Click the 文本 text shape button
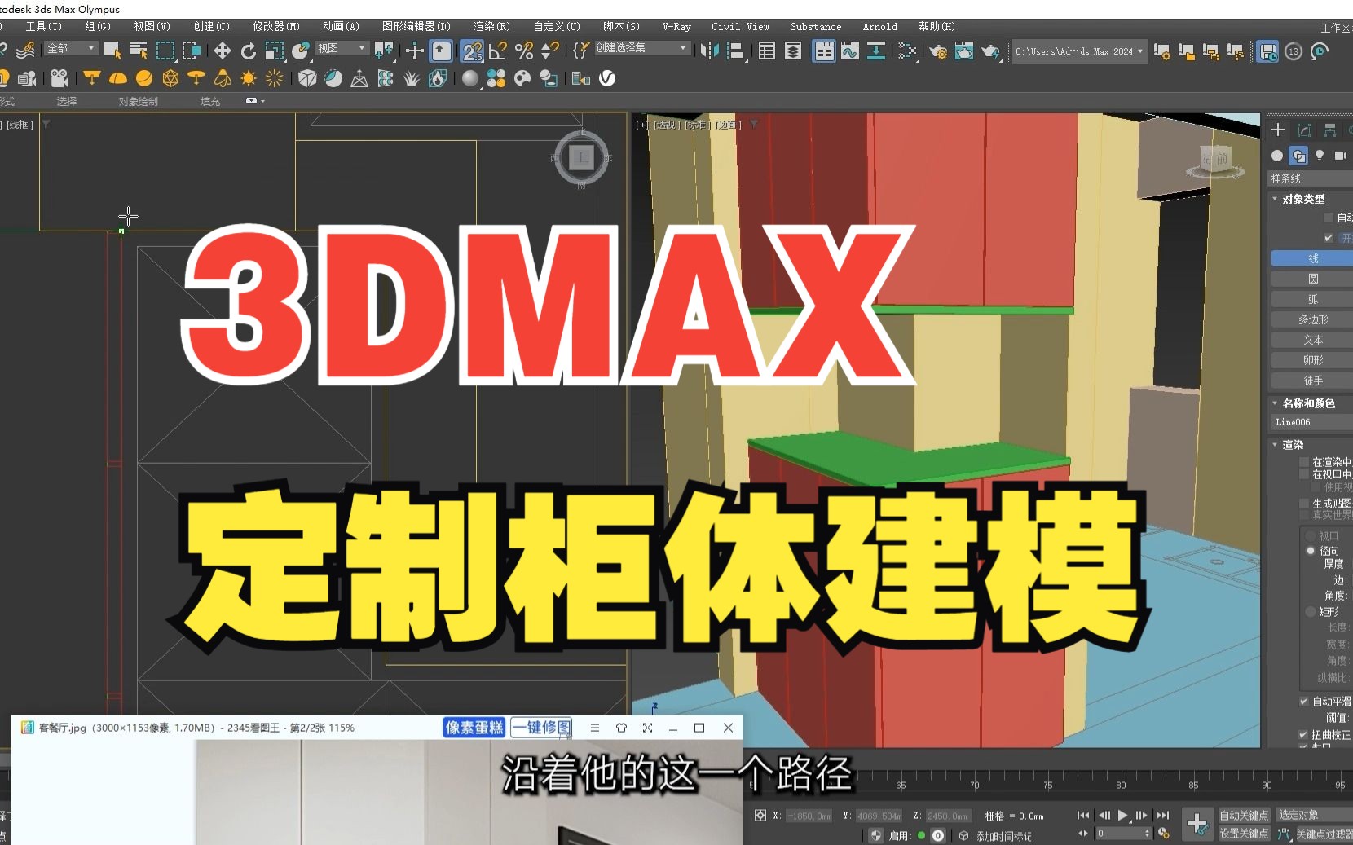The width and height of the screenshot is (1353, 845). [x=1312, y=340]
